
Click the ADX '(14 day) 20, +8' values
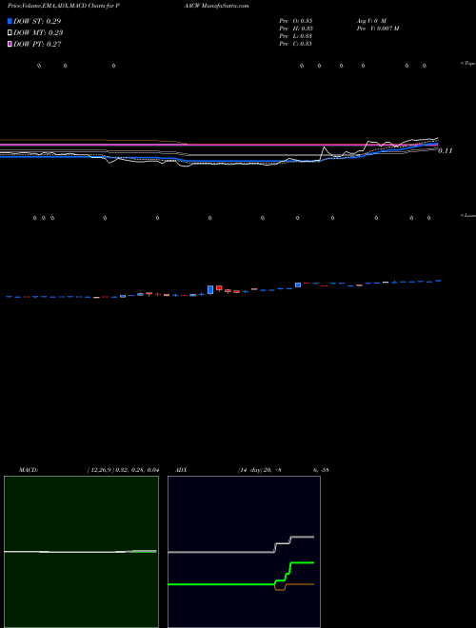[x=260, y=470]
